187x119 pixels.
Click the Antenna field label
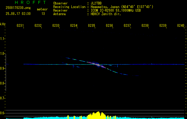(x=59, y=14)
